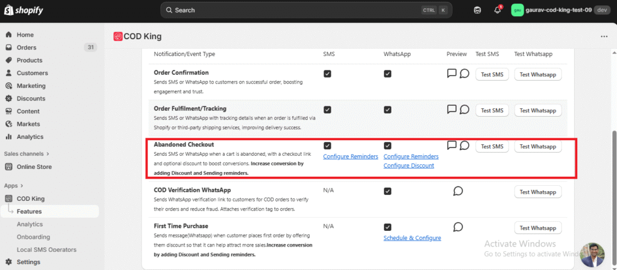Click the COD King app logo icon
This screenshot has width=617, height=270.
tap(118, 36)
